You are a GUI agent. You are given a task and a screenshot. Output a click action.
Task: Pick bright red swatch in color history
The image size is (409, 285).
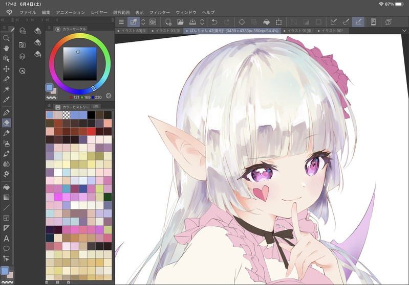[x=91, y=131]
